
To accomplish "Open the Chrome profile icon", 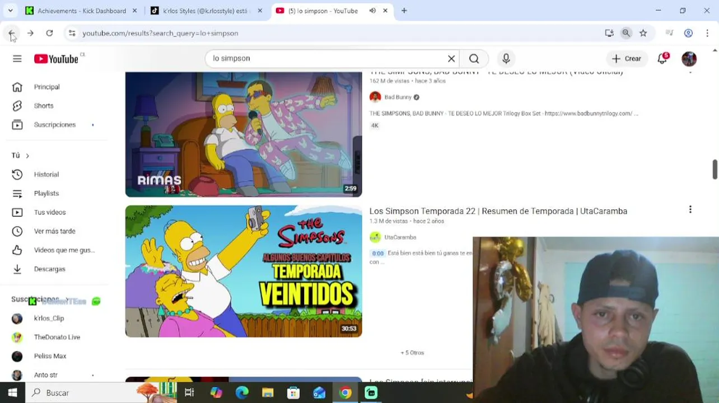I will 689,34.
